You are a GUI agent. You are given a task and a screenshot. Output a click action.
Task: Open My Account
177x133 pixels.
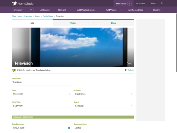coord(140,4)
